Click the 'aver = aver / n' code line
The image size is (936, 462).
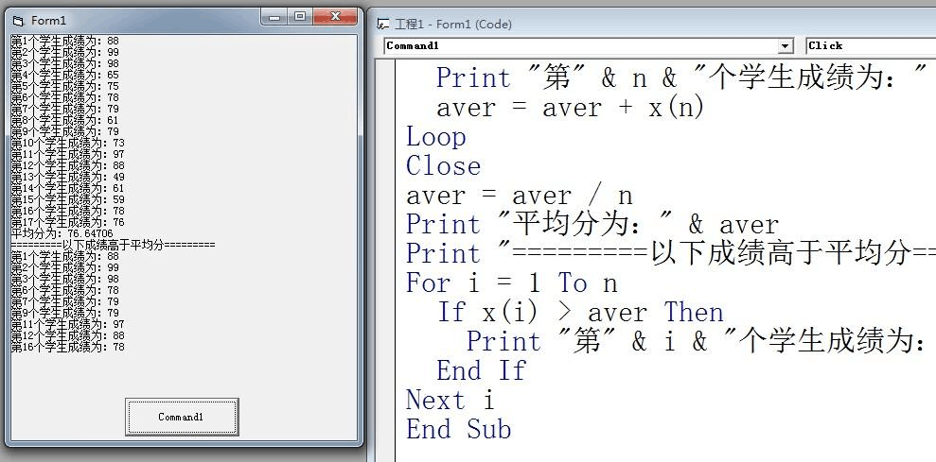[x=520, y=196]
